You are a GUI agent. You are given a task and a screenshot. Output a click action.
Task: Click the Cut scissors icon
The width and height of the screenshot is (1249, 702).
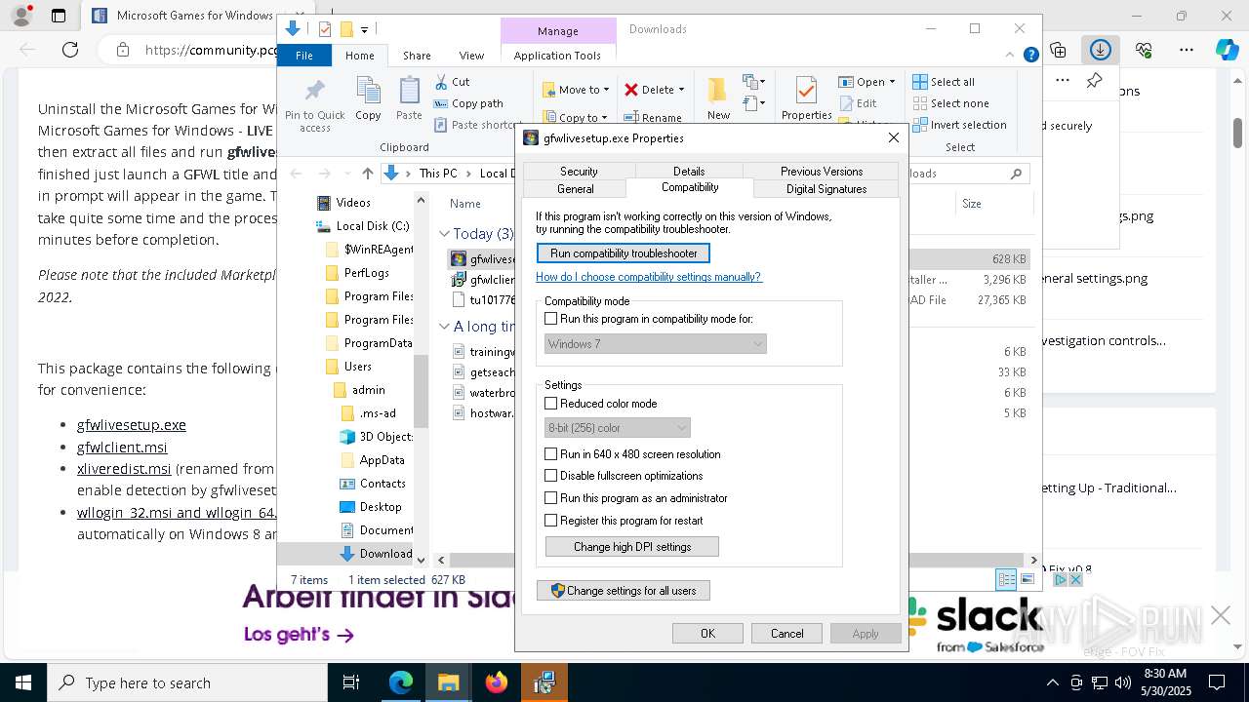coord(441,82)
